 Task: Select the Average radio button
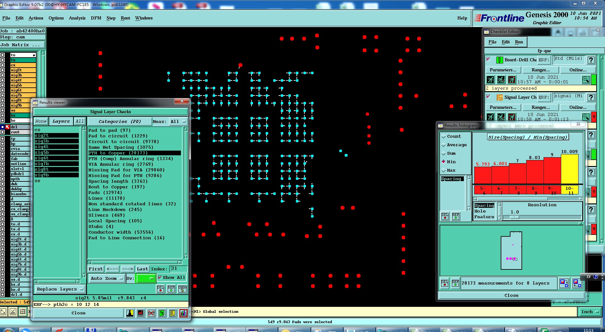[x=444, y=145]
